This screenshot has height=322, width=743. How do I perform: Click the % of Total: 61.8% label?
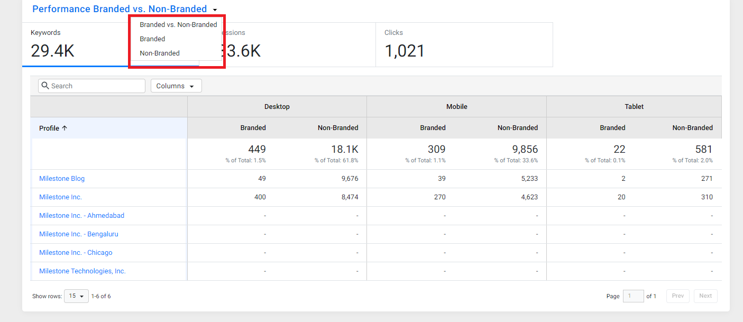[x=336, y=161]
